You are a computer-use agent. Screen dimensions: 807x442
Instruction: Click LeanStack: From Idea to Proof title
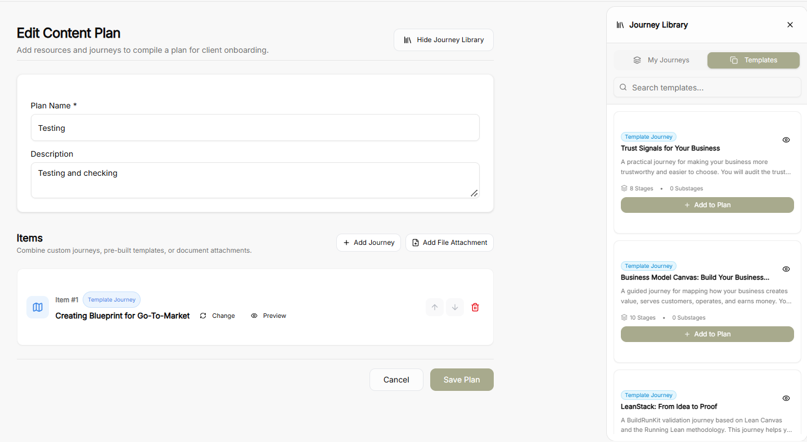point(669,407)
